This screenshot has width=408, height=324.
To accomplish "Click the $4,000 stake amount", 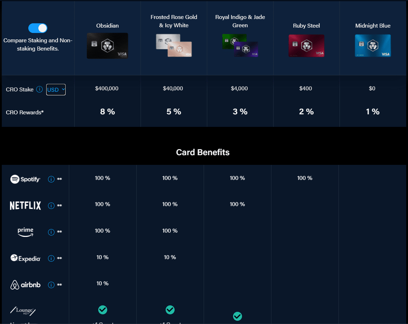I will (239, 89).
